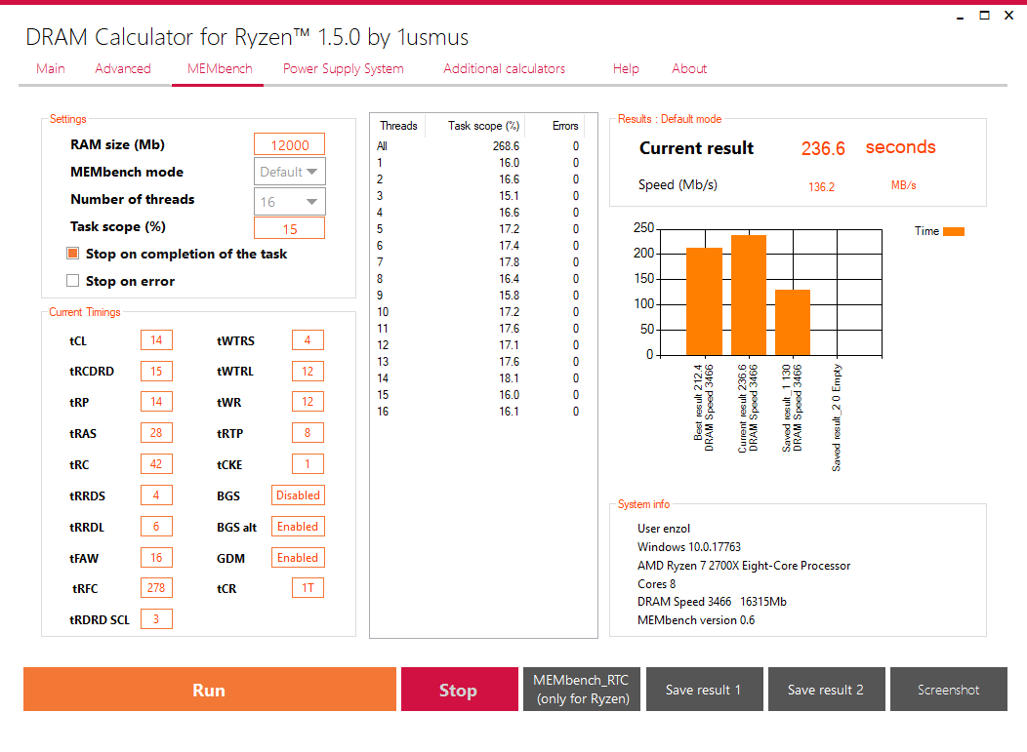This screenshot has height=752, width=1027.
Task: Maximize the DRAM Calculator window
Action: (x=984, y=16)
